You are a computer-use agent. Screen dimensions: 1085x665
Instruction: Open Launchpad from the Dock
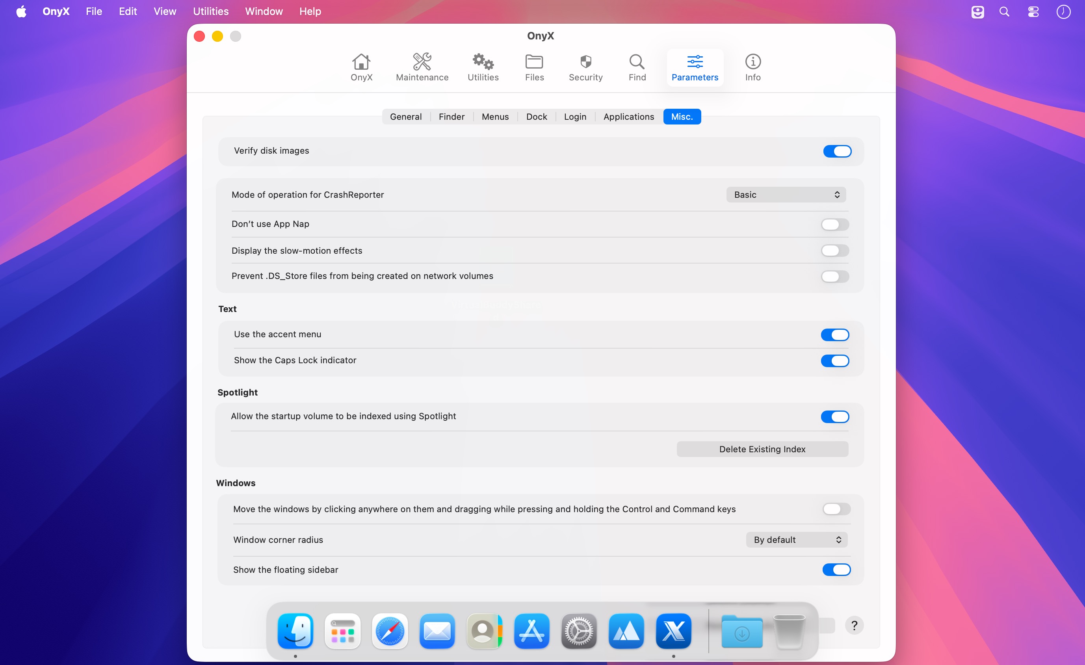(342, 631)
